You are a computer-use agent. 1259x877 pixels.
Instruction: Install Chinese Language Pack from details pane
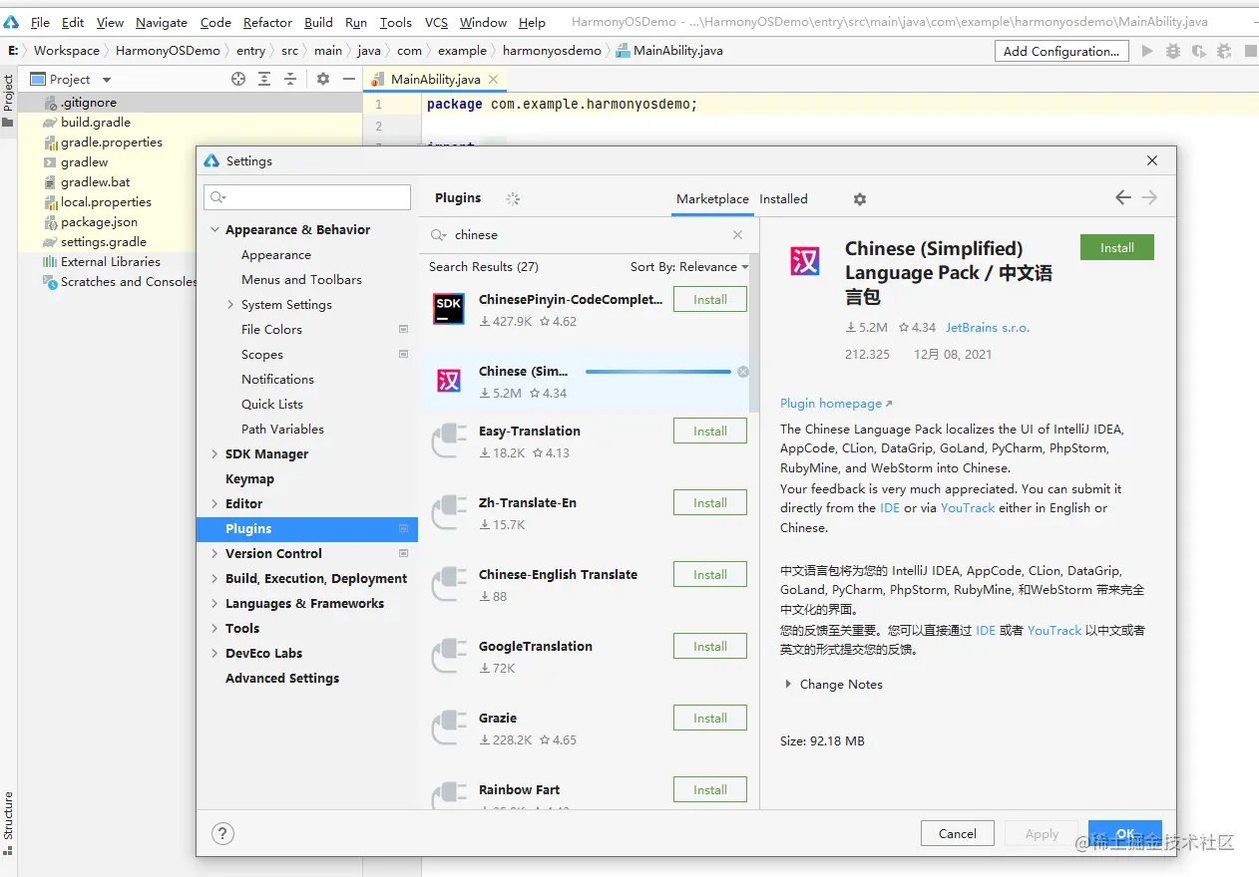1117,248
